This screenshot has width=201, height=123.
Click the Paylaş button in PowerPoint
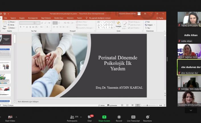click(x=160, y=18)
